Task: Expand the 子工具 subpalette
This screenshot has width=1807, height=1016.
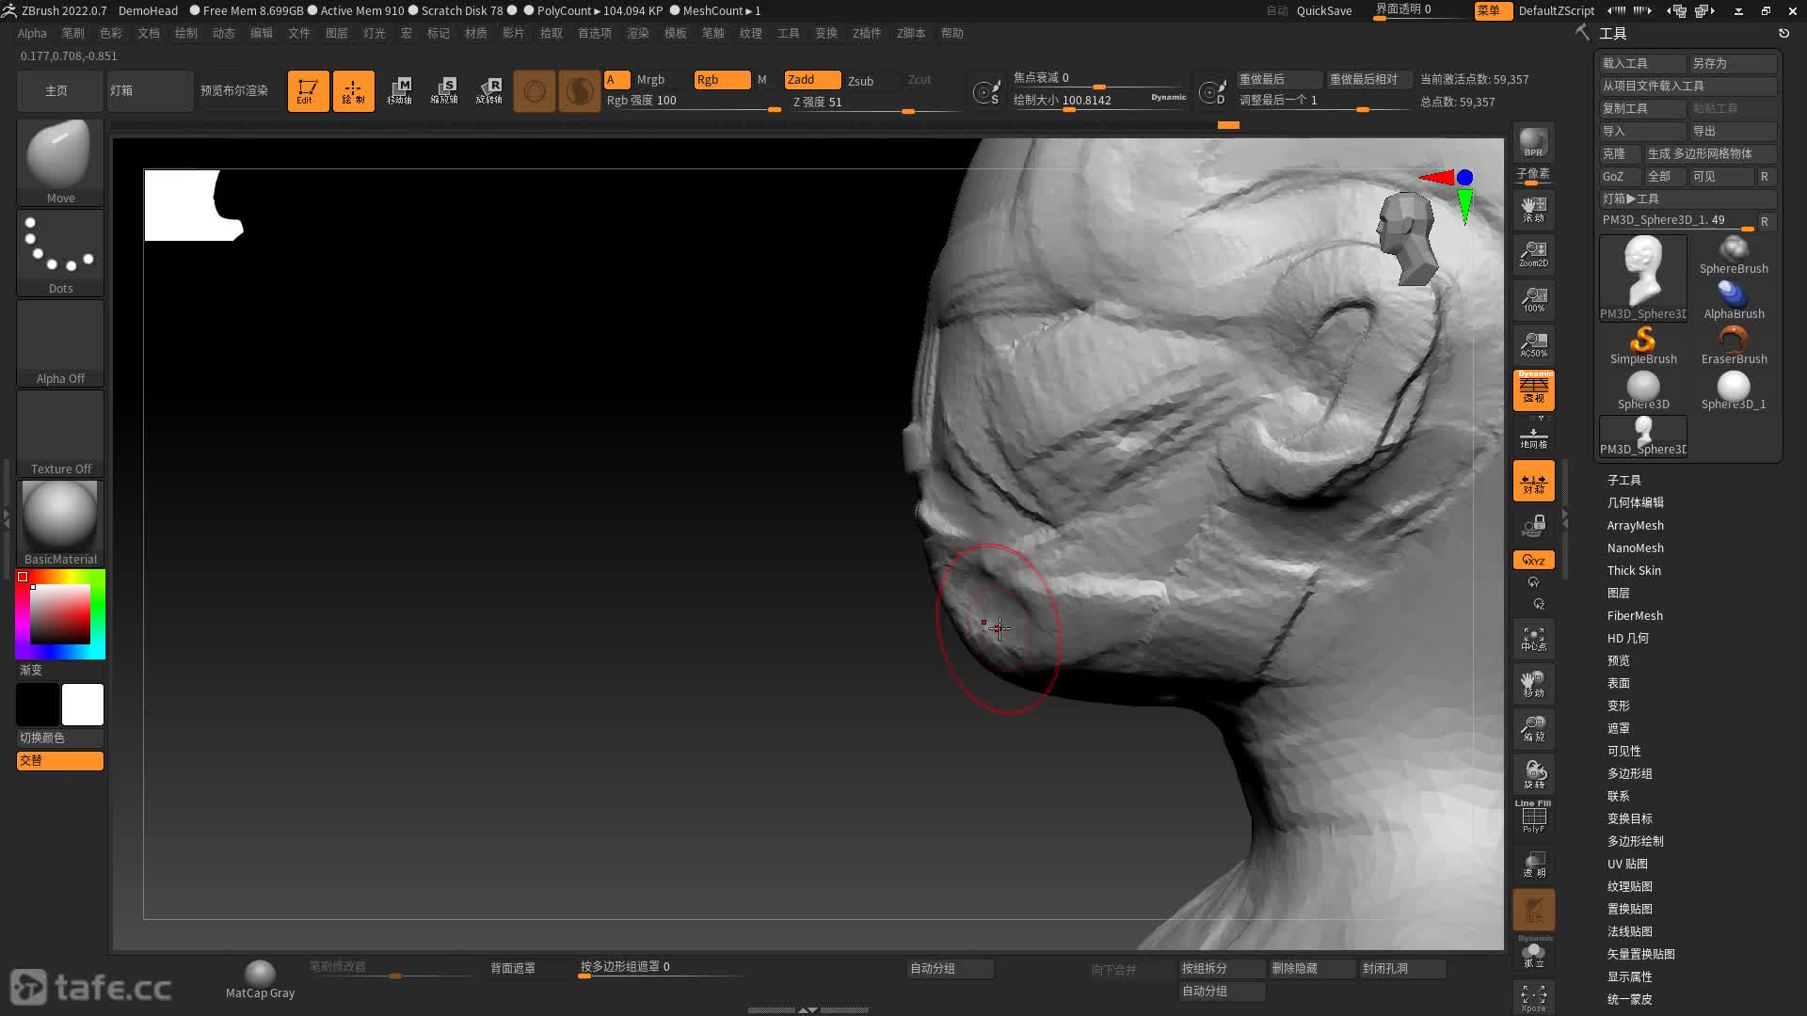Action: point(1623,480)
